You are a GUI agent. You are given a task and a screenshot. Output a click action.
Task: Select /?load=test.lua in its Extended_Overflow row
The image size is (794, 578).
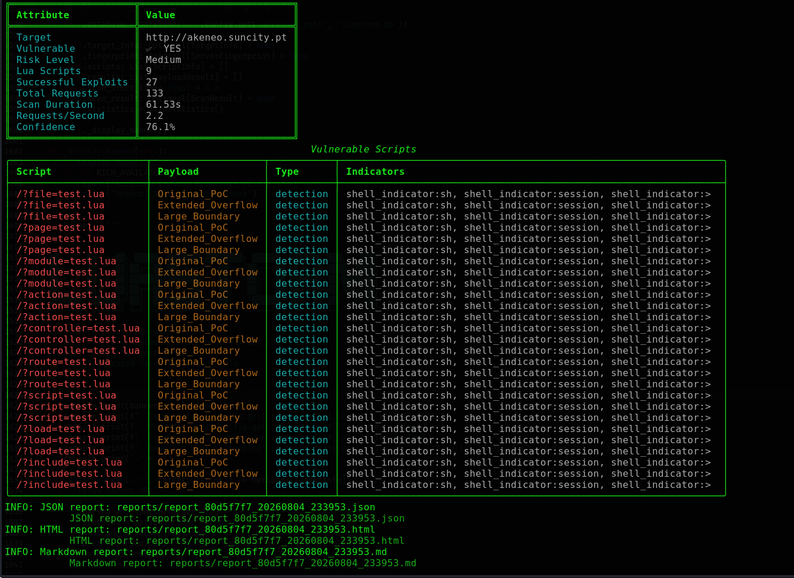(x=60, y=440)
